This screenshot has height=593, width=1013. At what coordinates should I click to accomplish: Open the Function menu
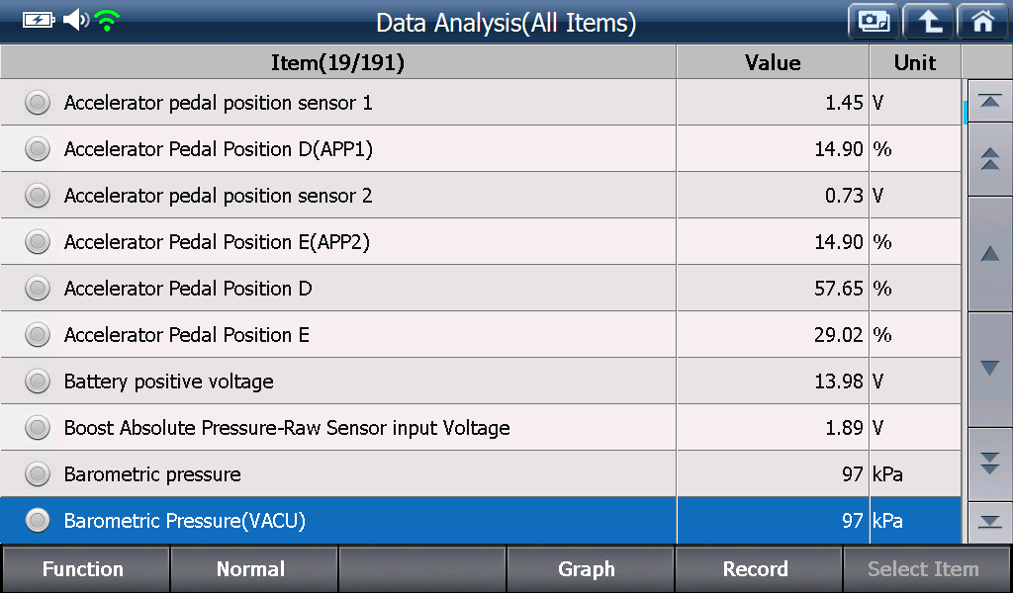coord(84,569)
